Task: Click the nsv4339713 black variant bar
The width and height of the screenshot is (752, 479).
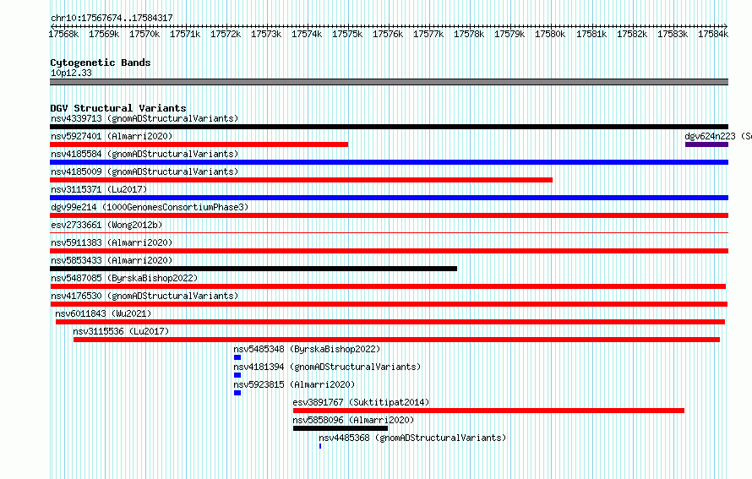Action: coord(389,127)
